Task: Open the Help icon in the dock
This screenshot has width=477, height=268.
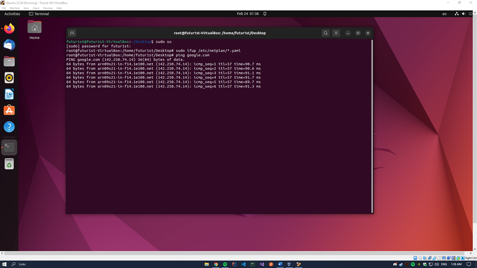Action: pos(9,127)
